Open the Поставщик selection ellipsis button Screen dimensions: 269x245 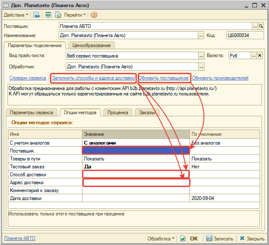(x=255, y=26)
